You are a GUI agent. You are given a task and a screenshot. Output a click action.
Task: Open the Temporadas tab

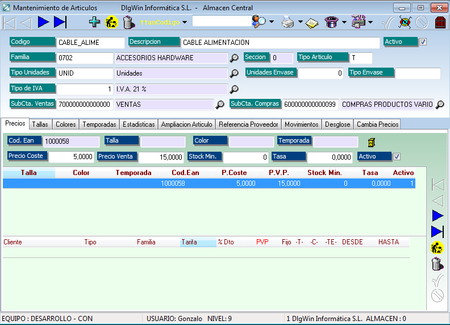pyautogui.click(x=99, y=124)
